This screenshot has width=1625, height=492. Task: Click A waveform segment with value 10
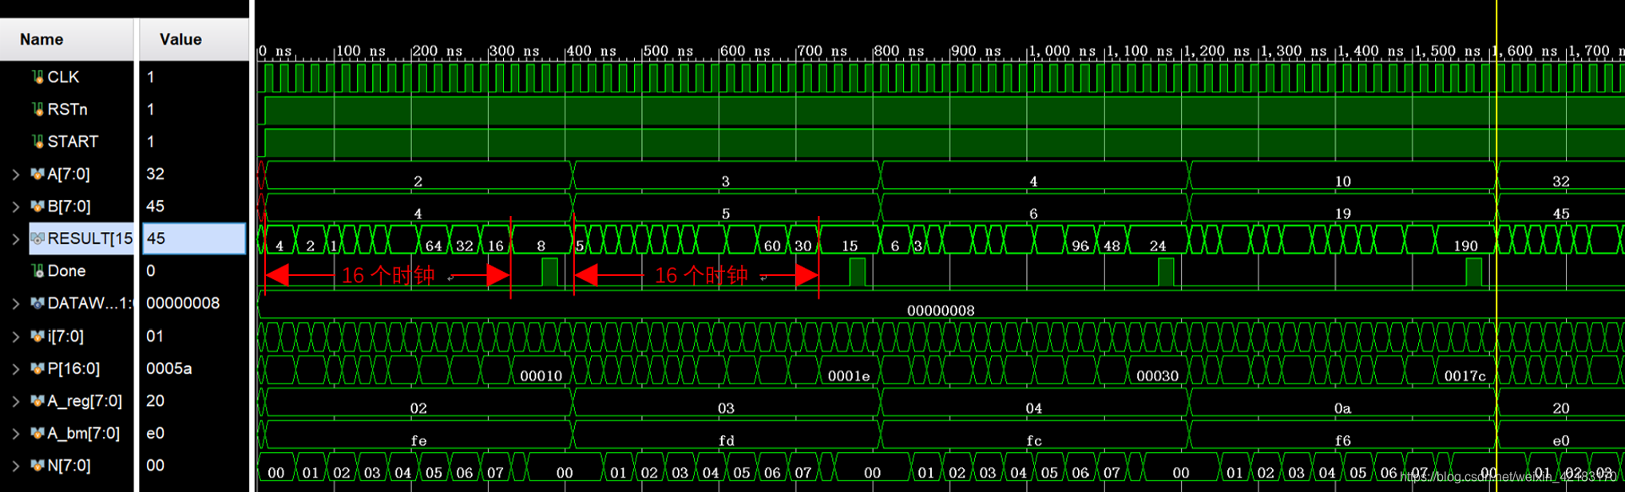[x=1342, y=175]
